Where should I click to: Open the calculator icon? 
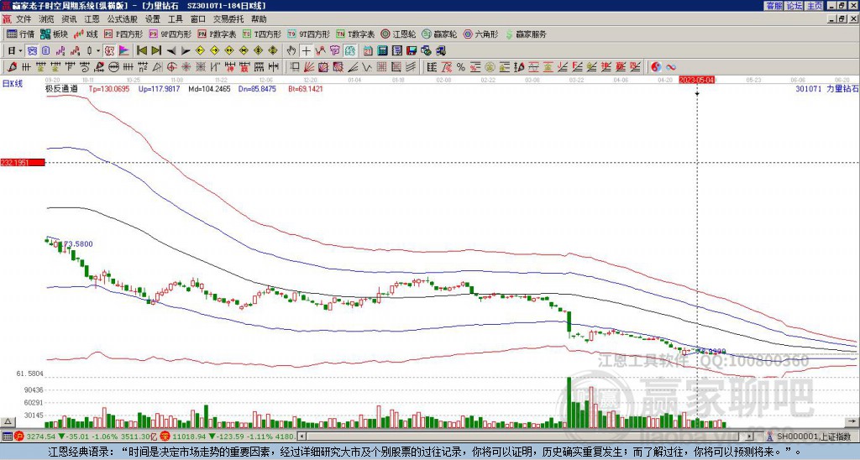pyautogui.click(x=383, y=51)
